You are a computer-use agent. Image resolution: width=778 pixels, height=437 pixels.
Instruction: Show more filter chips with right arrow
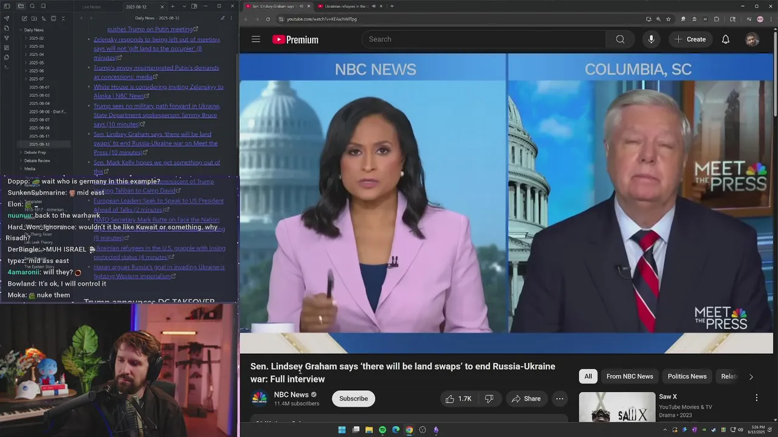tap(751, 377)
